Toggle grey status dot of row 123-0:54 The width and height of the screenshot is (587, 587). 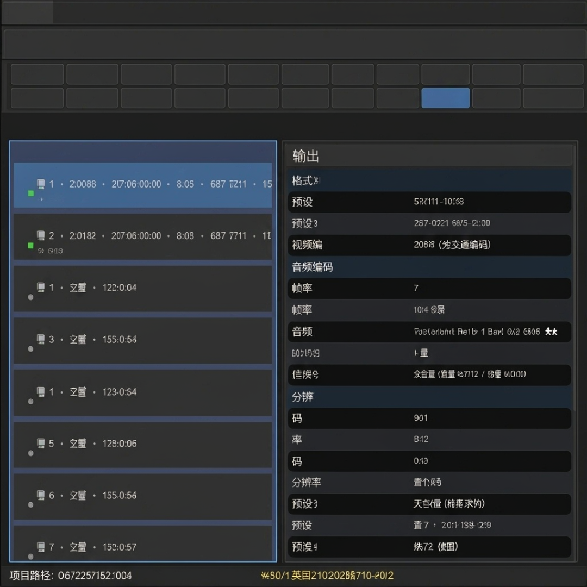30,401
